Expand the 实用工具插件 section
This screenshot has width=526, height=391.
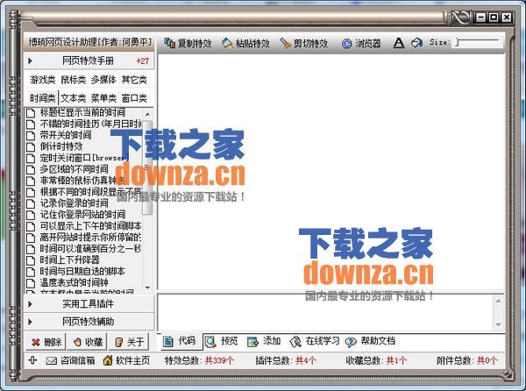point(89,304)
